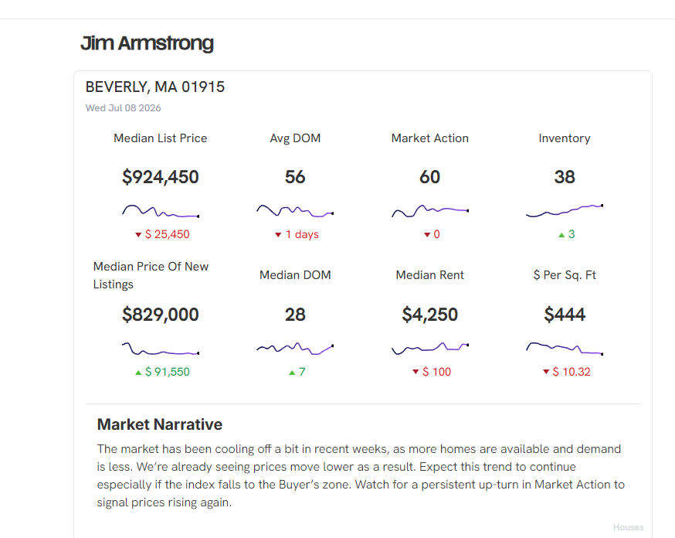Select the Avg DOM value 56
Image resolution: width=675 pixels, height=538 pixels.
pyautogui.click(x=295, y=177)
